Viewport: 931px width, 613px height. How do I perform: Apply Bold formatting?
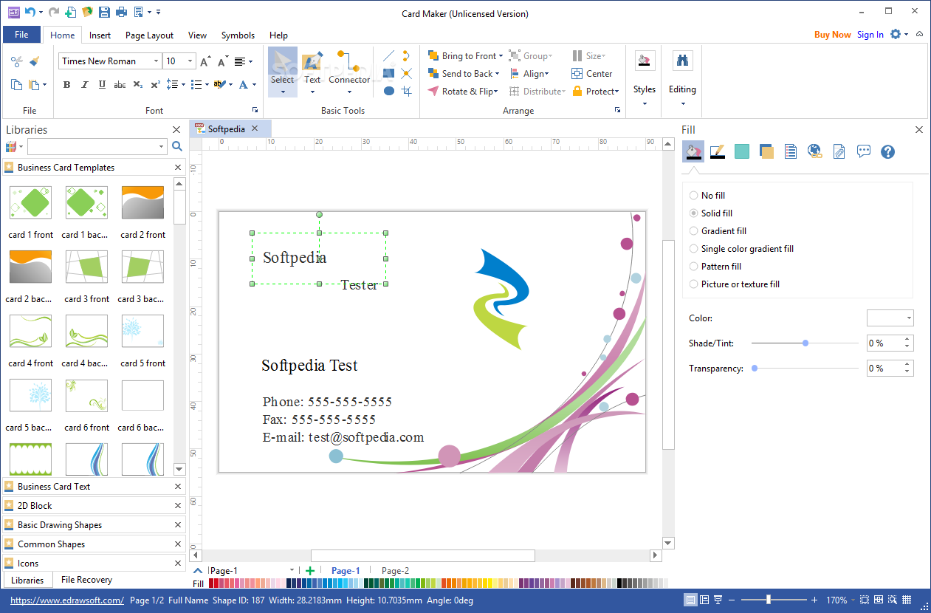click(66, 85)
